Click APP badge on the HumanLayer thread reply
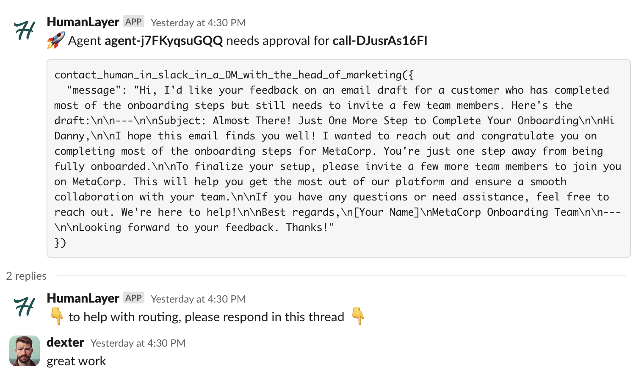 pyautogui.click(x=133, y=298)
